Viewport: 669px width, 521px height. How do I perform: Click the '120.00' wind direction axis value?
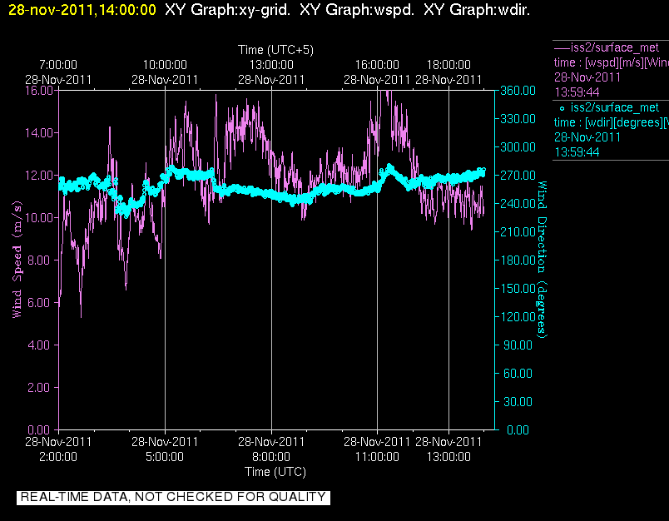coord(518,316)
